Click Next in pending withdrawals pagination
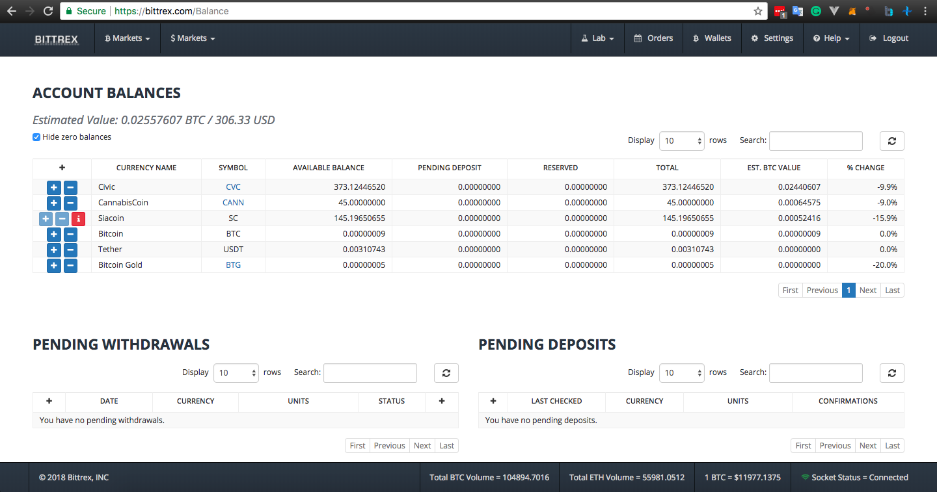937x492 pixels. [422, 446]
